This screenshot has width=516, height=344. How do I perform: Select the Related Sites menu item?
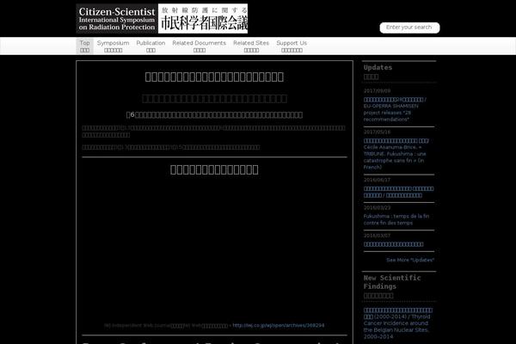coord(251,46)
